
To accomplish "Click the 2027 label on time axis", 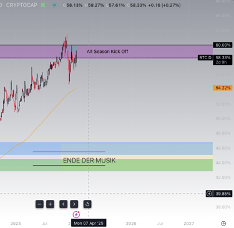I will pos(188,224).
